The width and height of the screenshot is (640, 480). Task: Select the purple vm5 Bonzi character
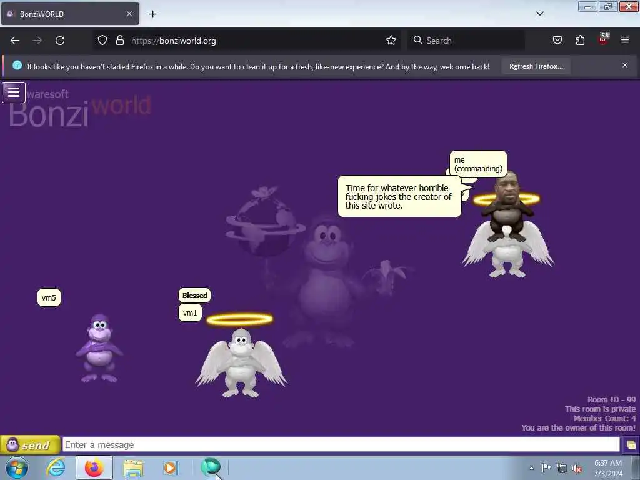coord(99,348)
